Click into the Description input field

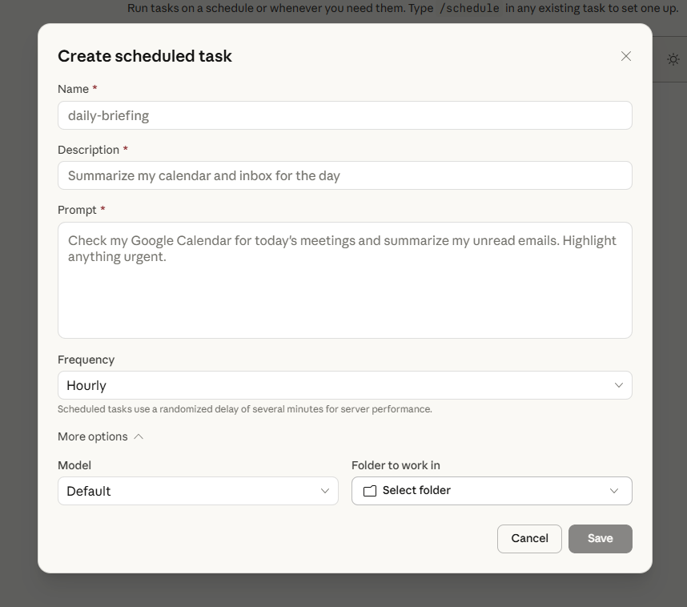click(x=344, y=175)
